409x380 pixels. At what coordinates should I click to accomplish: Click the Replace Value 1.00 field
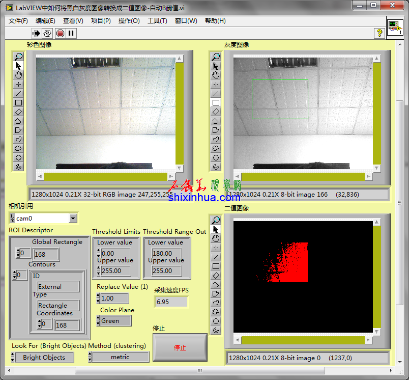point(113,298)
